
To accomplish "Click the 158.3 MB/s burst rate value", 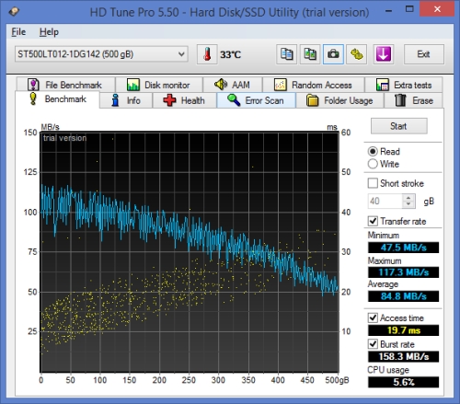I will click(x=403, y=356).
